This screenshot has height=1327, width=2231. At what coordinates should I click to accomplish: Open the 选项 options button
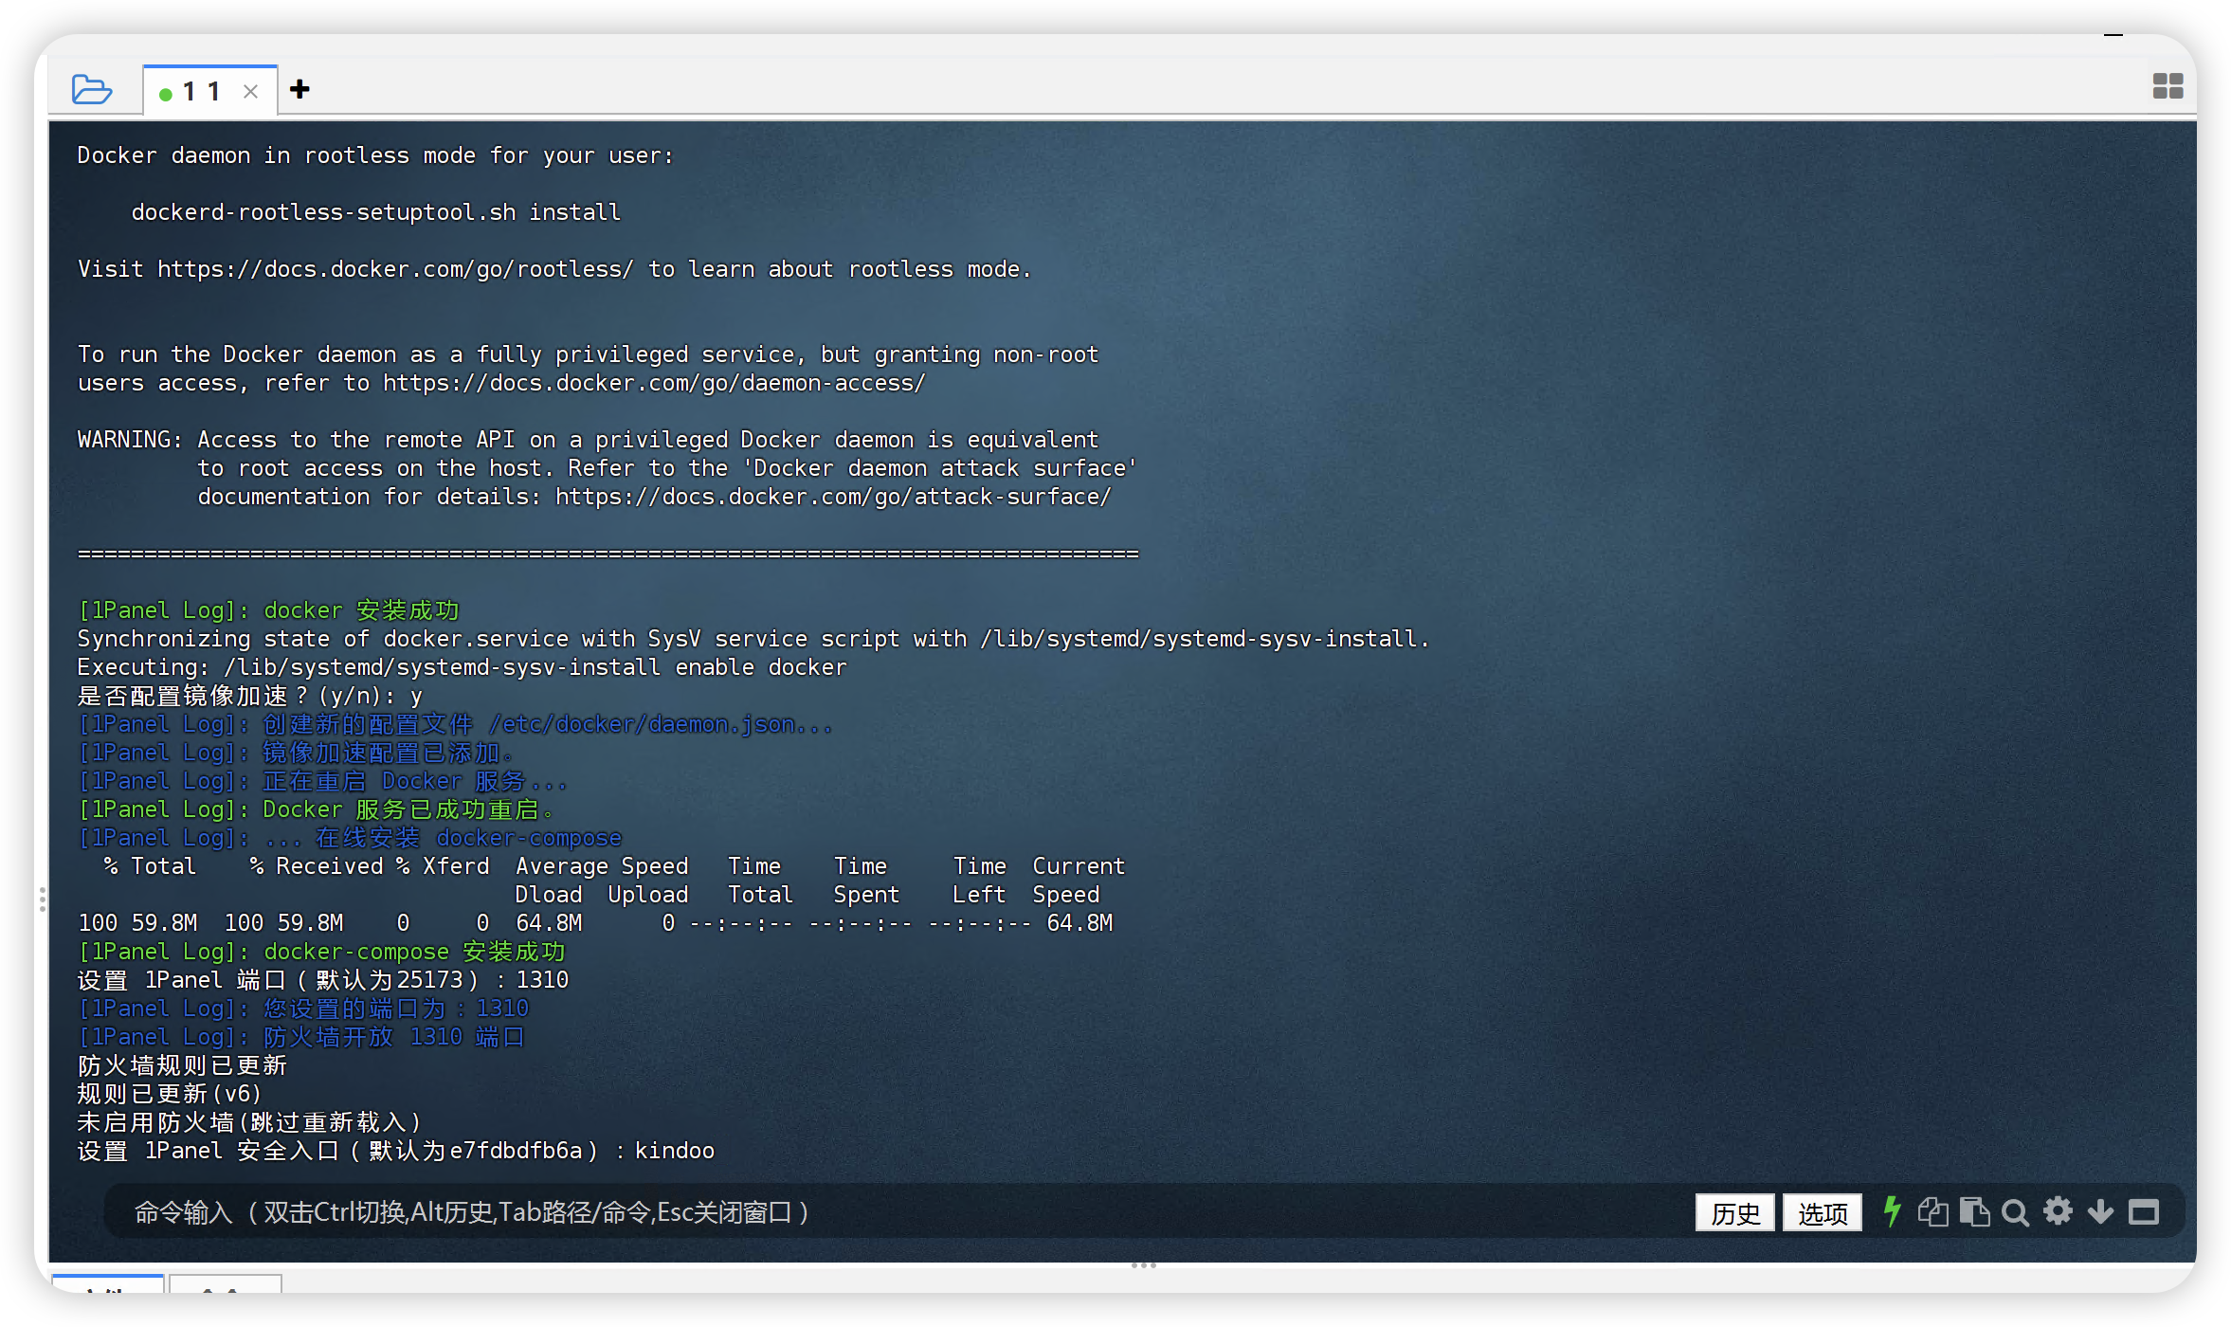click(x=1823, y=1213)
